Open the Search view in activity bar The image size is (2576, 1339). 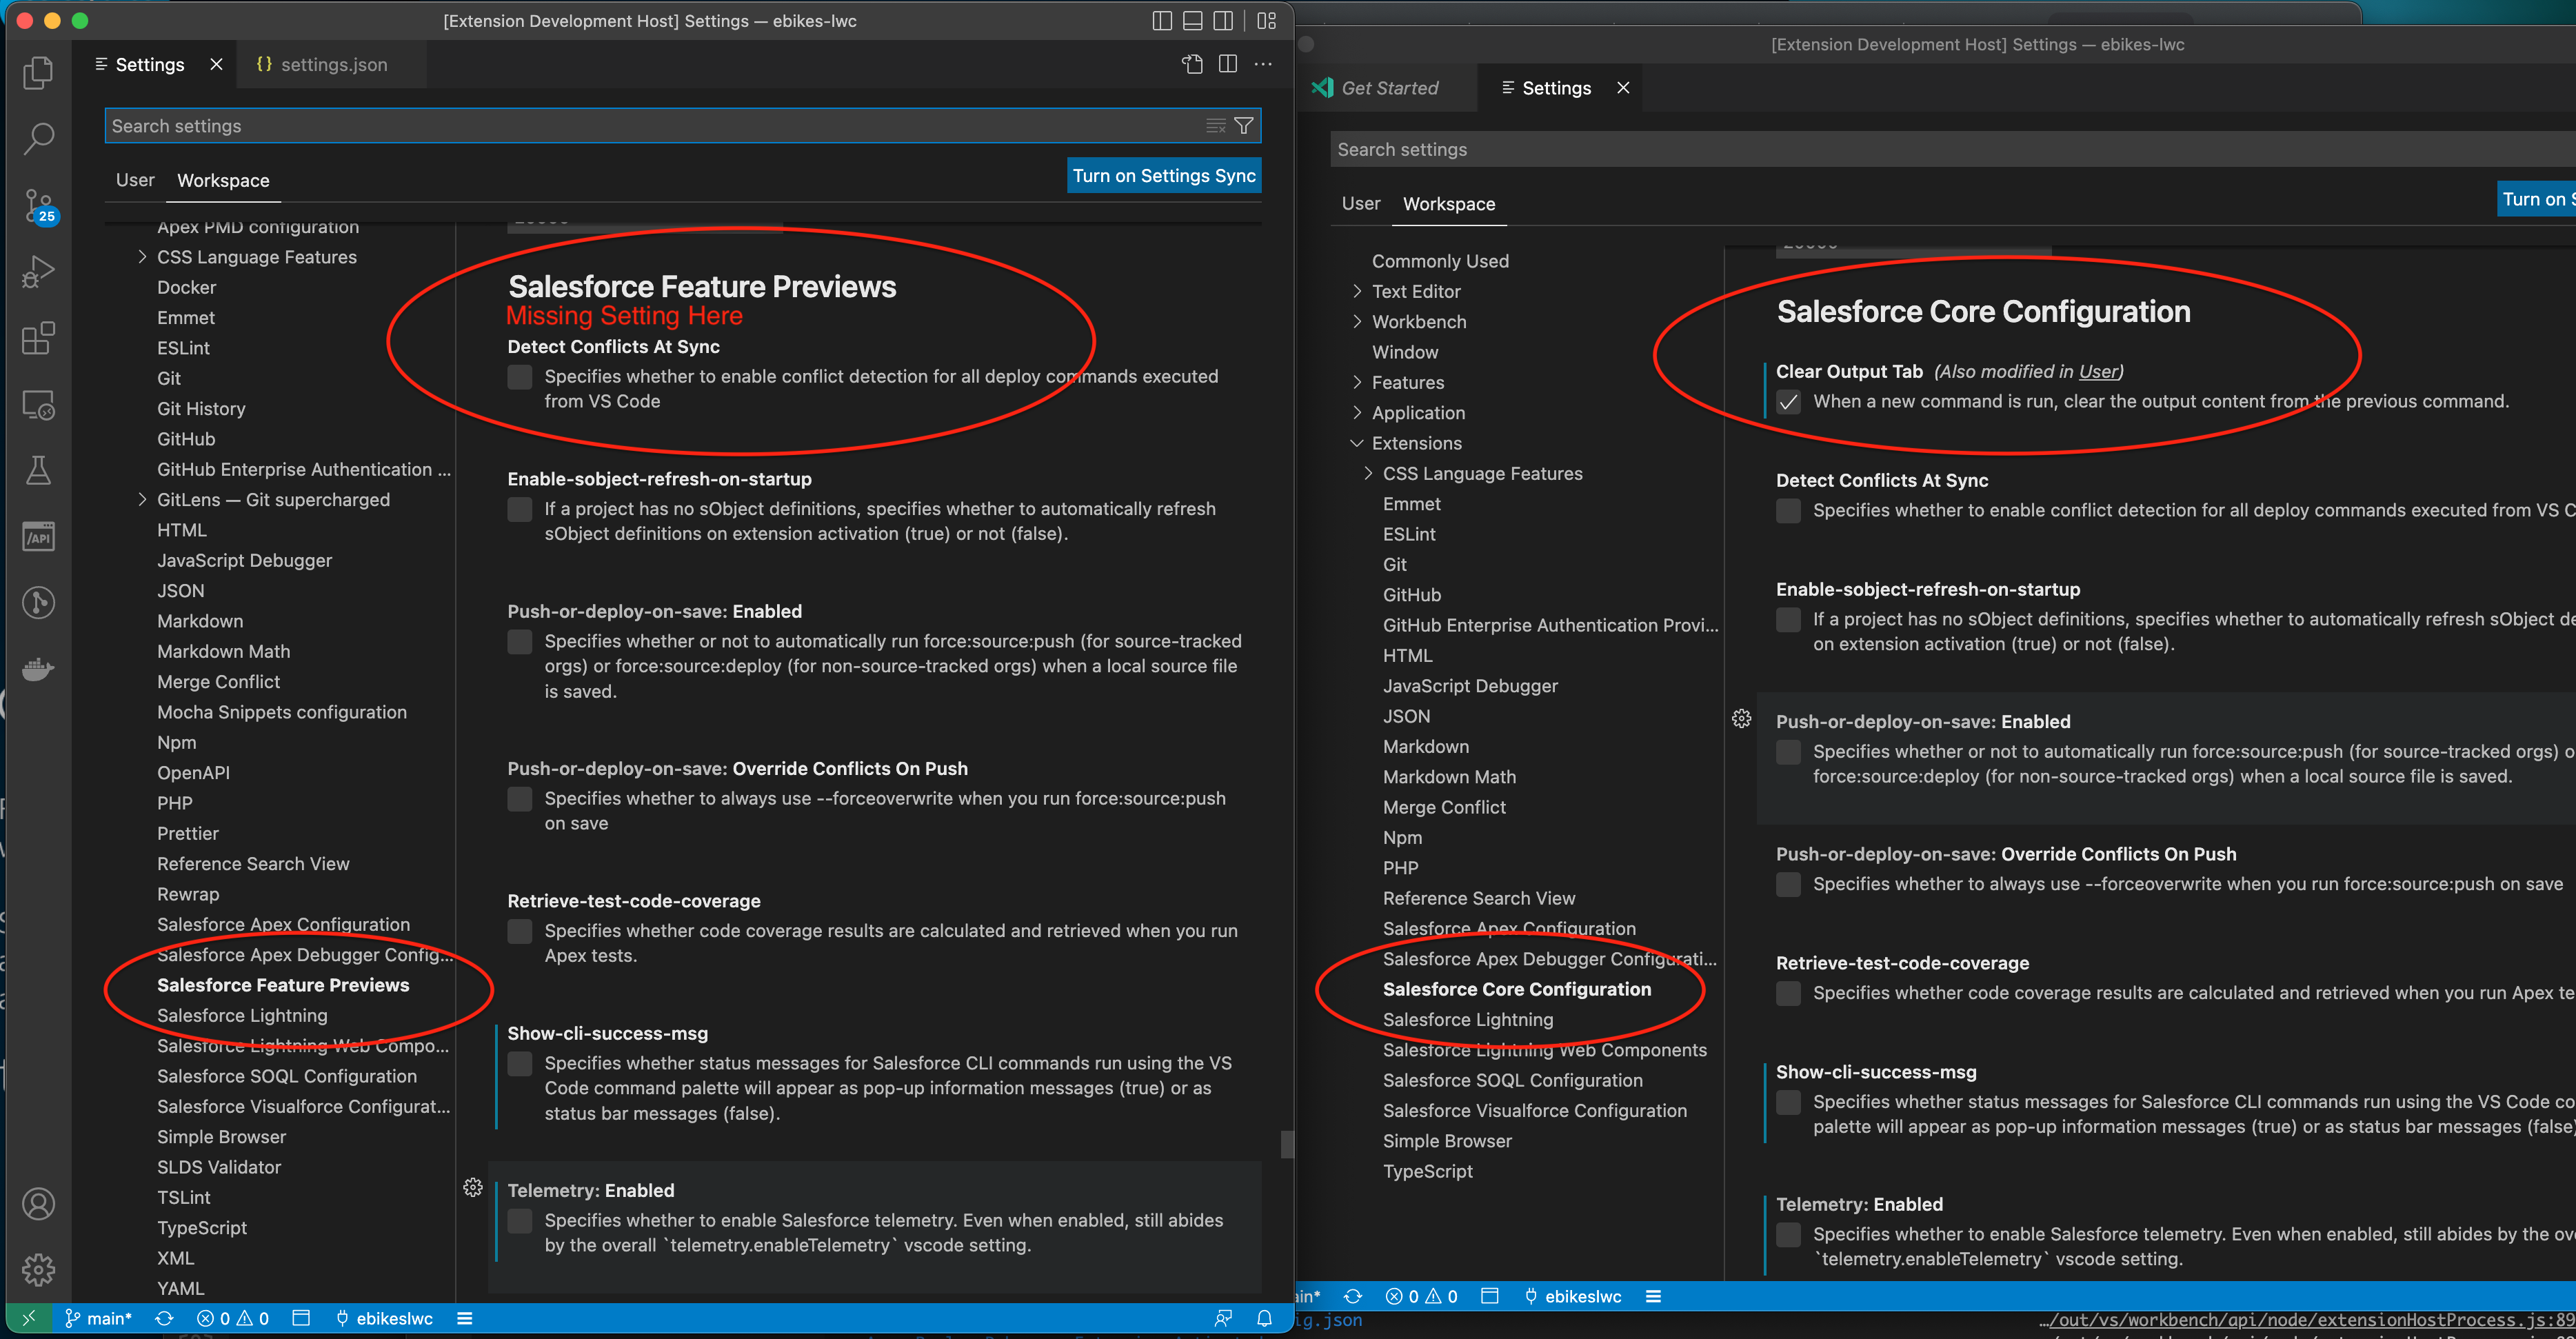point(38,138)
